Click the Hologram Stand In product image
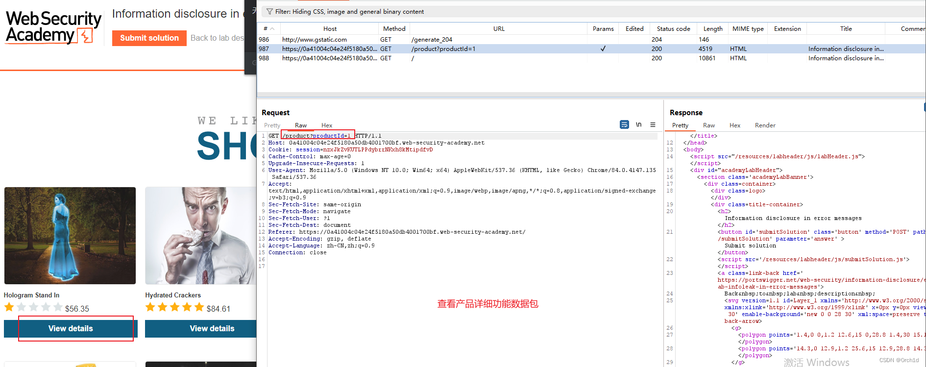 point(70,236)
